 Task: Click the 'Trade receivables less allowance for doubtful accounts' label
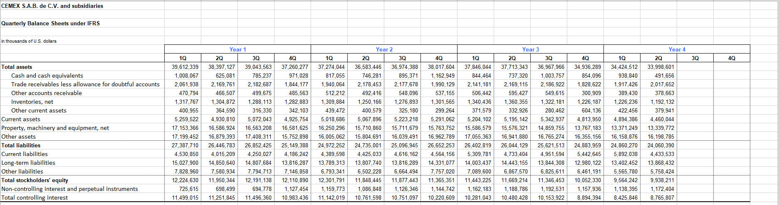pyautogui.click(x=85, y=84)
